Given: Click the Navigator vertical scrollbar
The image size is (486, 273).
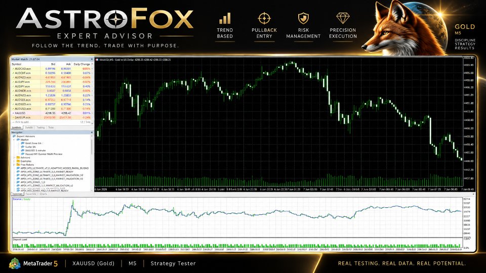Looking at the screenshot, I should [x=92, y=147].
